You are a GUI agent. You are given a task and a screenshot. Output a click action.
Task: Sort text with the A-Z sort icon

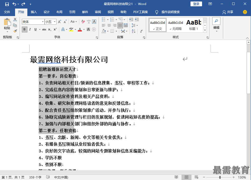[x=134, y=31]
